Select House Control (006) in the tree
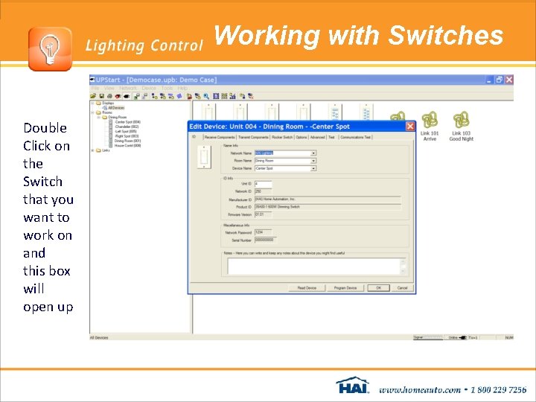Viewport: 536px width, 402px height. (128, 145)
